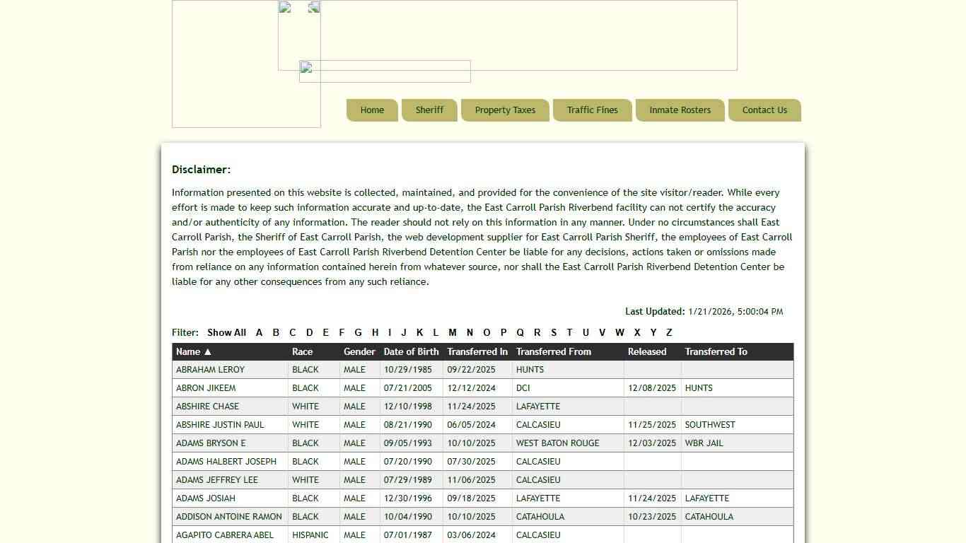Go to the Sheriff page tab
The width and height of the screenshot is (966, 543).
[x=429, y=110]
